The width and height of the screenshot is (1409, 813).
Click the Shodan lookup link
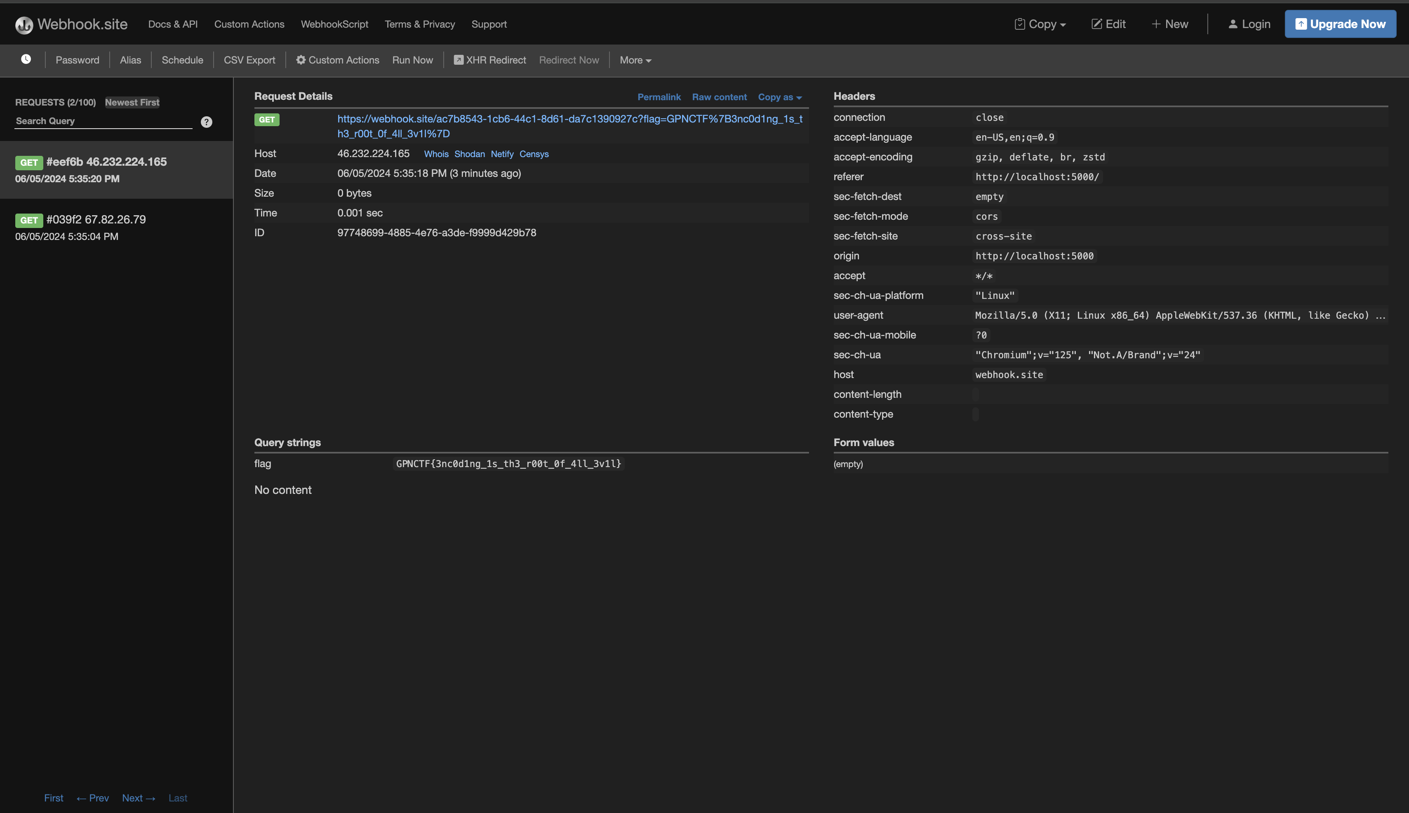click(469, 154)
